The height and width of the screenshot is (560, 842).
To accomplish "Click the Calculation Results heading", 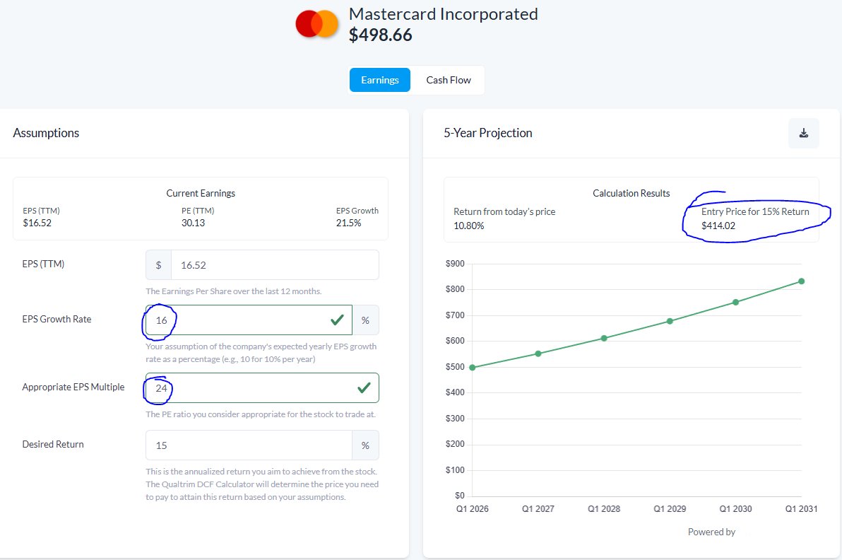I will (631, 193).
